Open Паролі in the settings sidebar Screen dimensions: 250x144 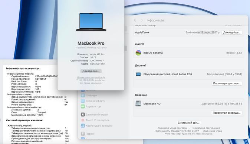click(x=88, y=134)
